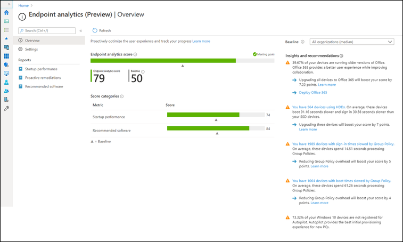Click the Search (Ctrl+/) input field
This screenshot has width=403, height=242.
(x=46, y=31)
